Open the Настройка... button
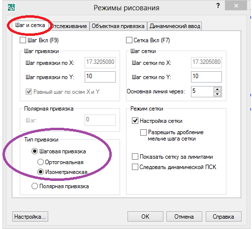This screenshot has width=252, height=229. [30, 217]
